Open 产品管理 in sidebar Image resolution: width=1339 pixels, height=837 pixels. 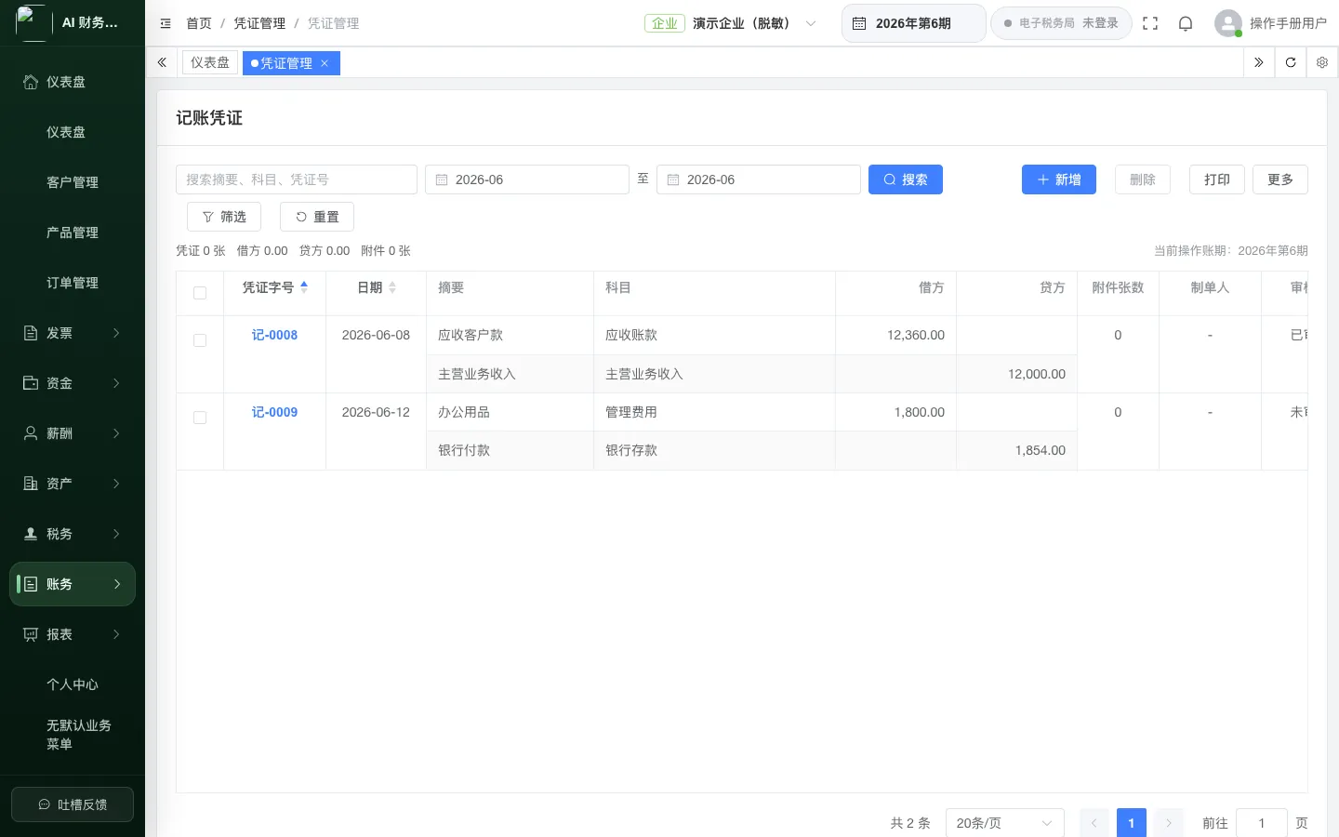click(73, 232)
